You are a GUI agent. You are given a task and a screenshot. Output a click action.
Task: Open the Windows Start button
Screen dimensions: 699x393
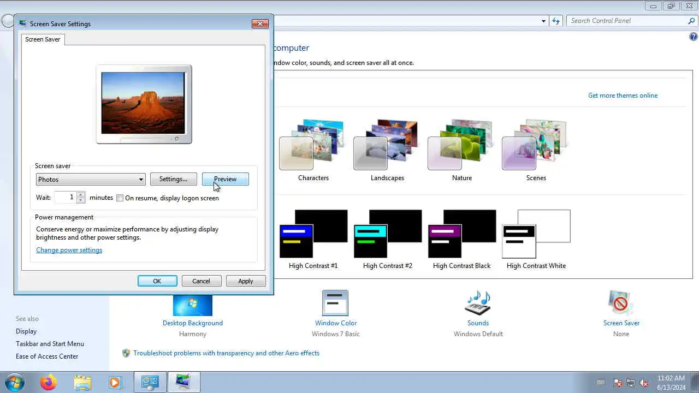[x=14, y=382]
